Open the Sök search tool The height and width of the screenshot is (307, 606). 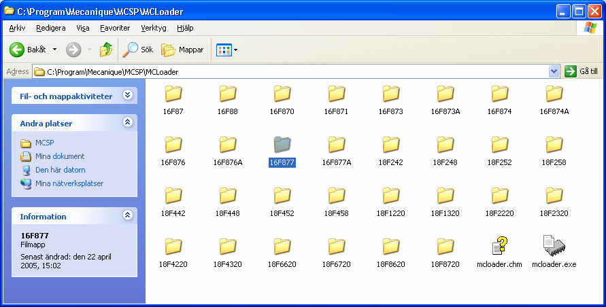tap(137, 50)
